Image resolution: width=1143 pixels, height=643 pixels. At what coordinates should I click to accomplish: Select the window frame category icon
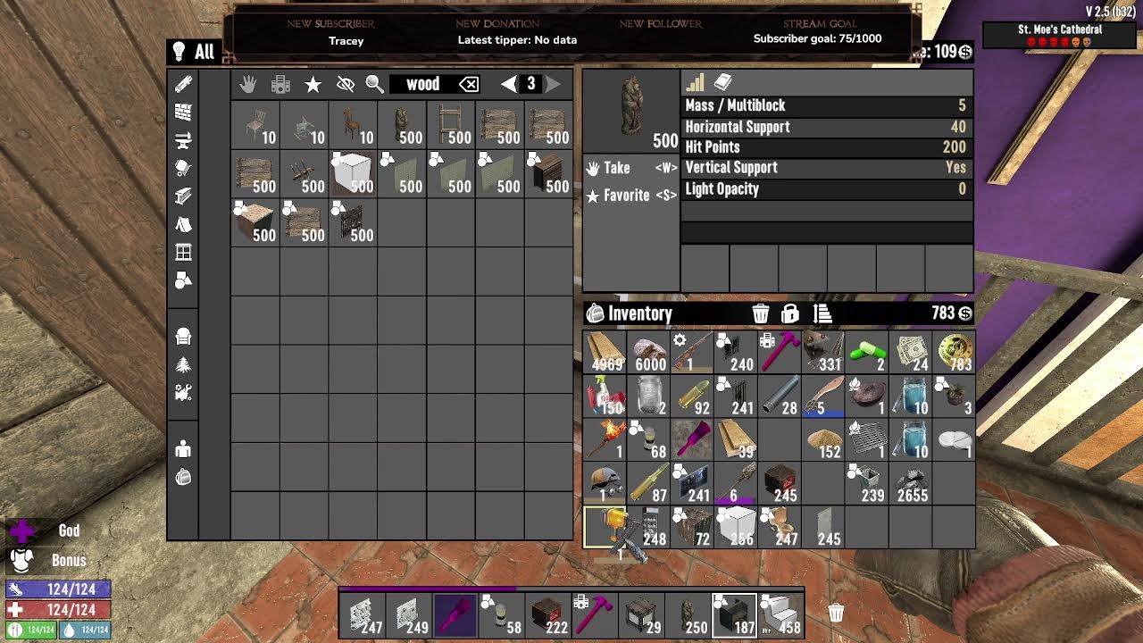pyautogui.click(x=183, y=252)
